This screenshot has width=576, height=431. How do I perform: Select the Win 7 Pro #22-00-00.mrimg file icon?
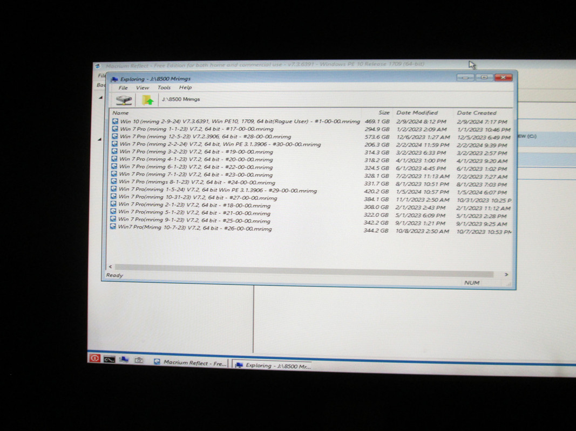coord(114,166)
